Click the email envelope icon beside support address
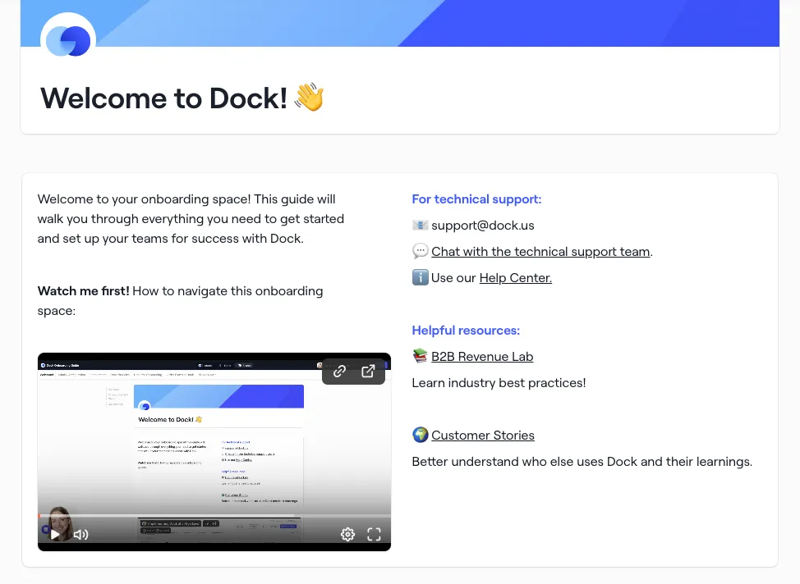Image resolution: width=800 pixels, height=584 pixels. pos(420,226)
